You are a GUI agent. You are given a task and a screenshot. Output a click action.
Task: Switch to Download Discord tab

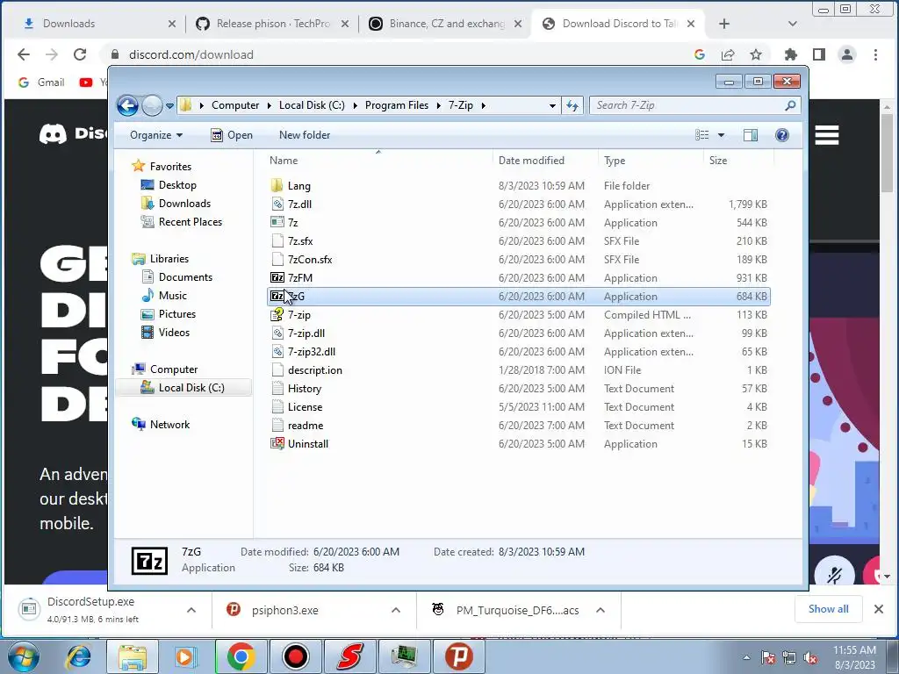pos(618,24)
